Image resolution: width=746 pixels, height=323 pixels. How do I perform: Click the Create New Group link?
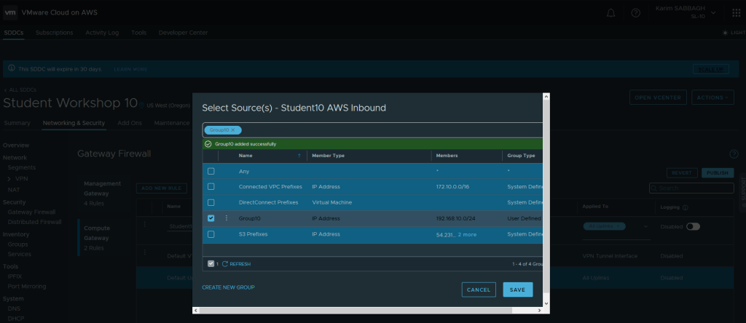click(228, 287)
